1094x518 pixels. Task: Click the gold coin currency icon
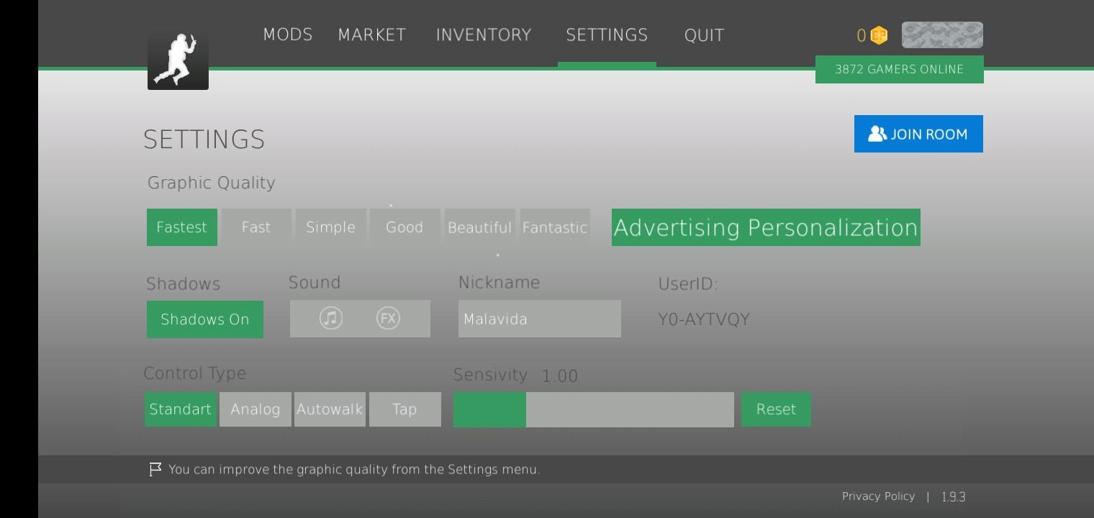pos(879,35)
